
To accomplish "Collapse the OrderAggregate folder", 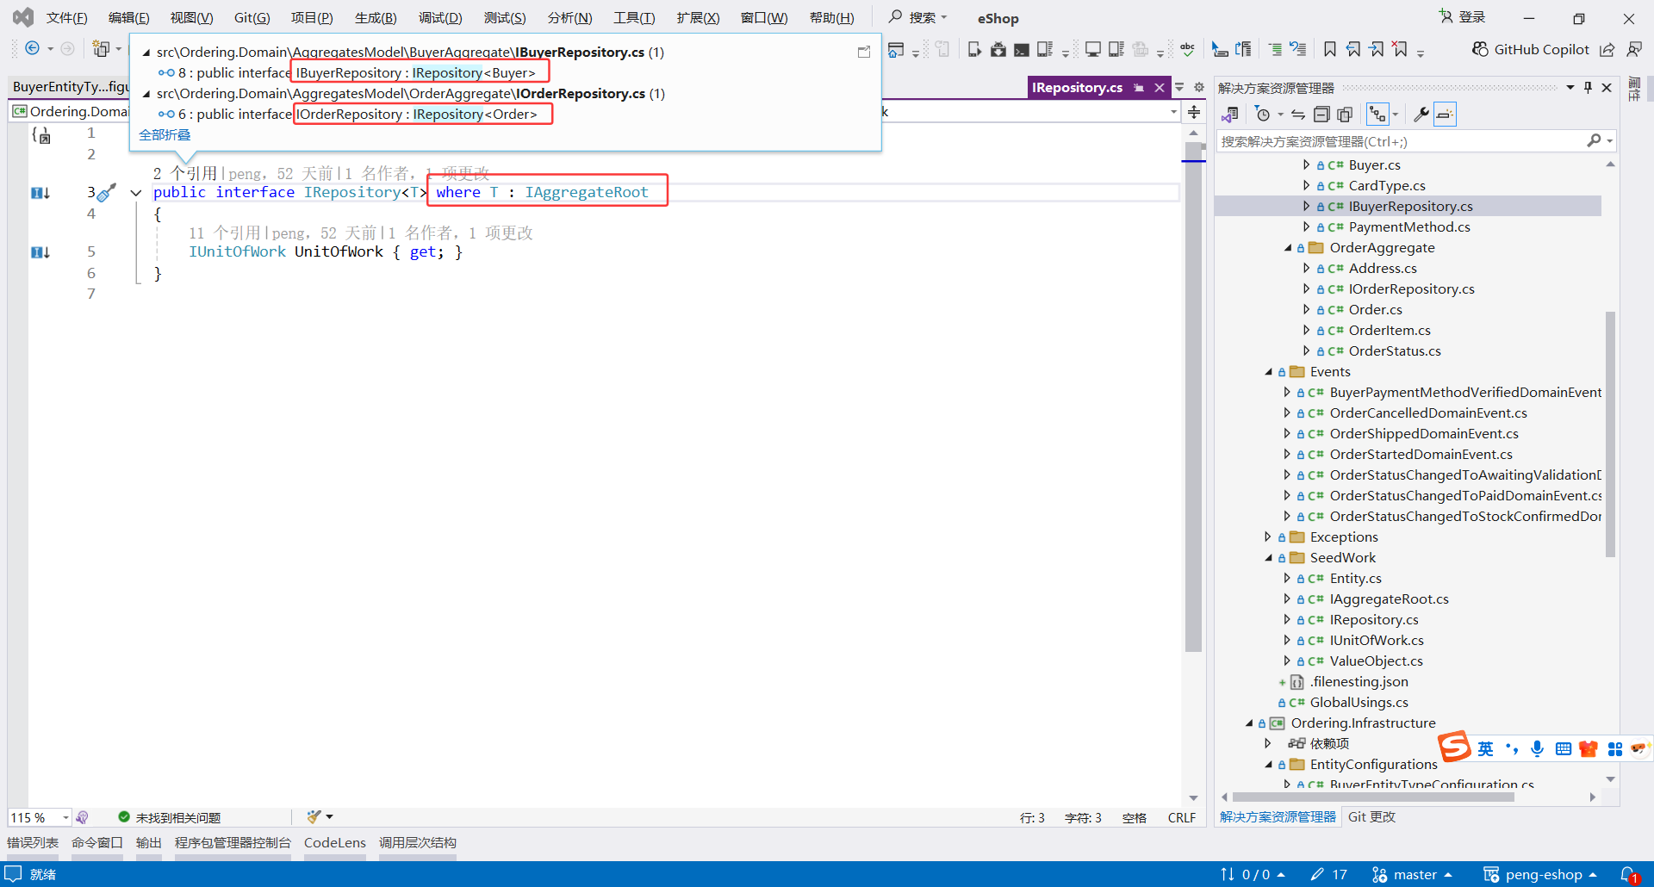I will (1288, 248).
